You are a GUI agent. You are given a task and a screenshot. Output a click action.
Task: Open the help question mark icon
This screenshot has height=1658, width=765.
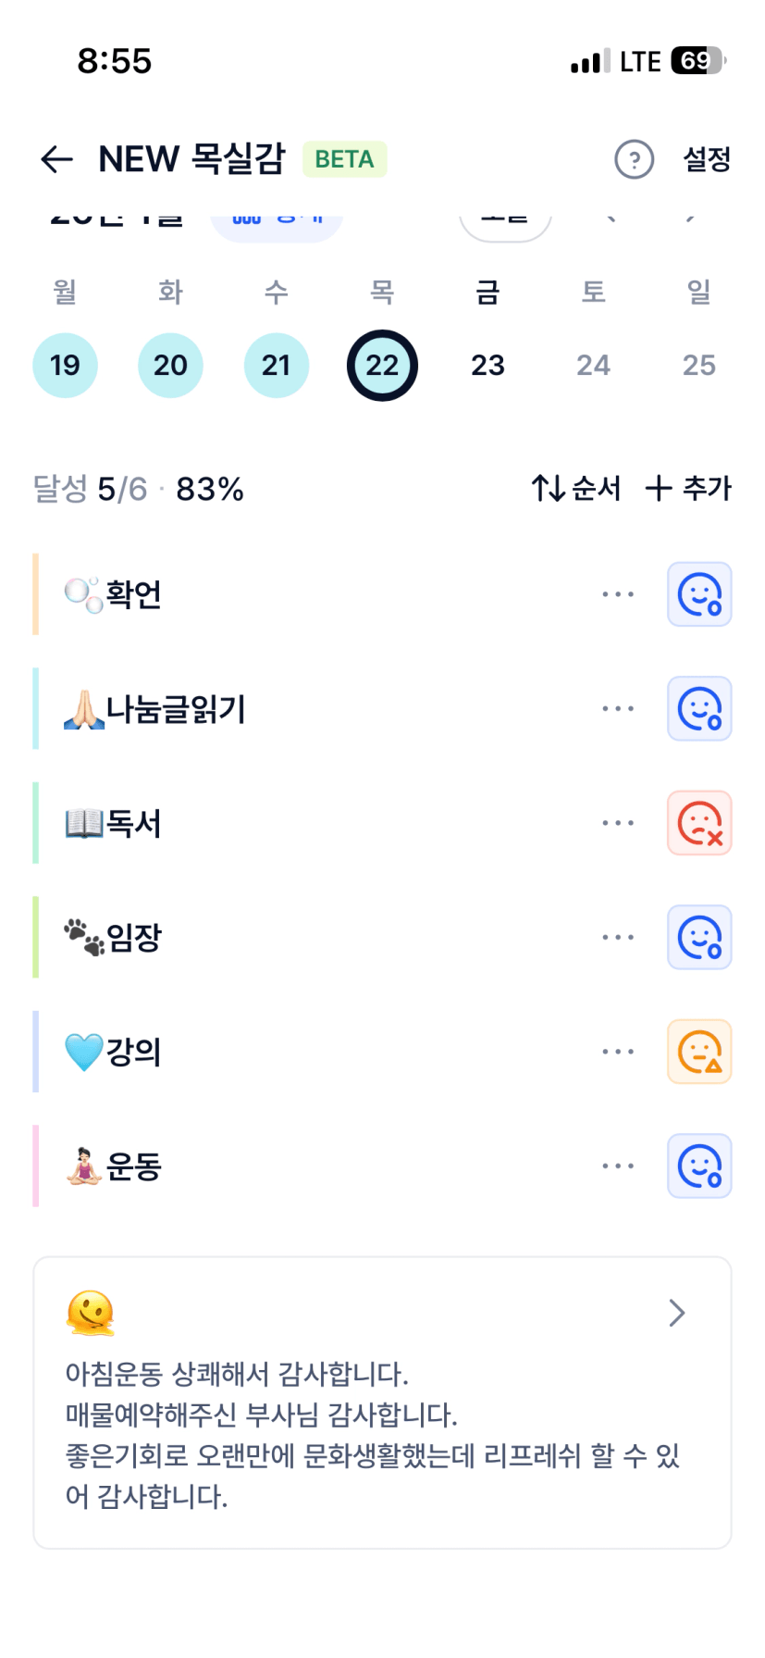(x=634, y=159)
